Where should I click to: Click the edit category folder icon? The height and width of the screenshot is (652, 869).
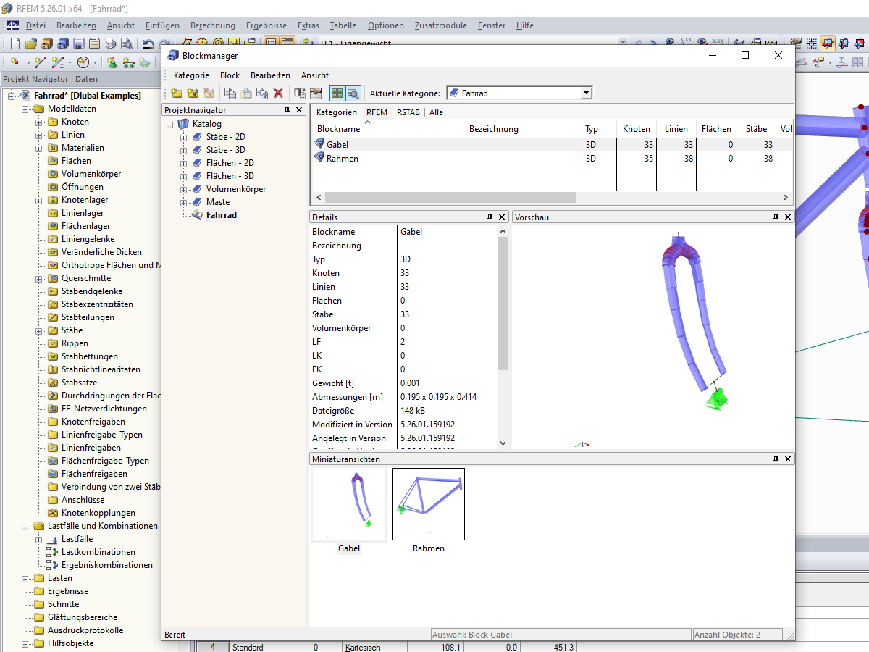(193, 93)
